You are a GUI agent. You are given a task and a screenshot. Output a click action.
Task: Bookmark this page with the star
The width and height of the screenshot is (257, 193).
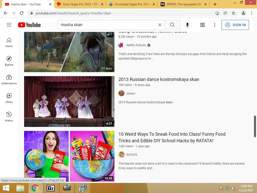pyautogui.click(x=233, y=13)
